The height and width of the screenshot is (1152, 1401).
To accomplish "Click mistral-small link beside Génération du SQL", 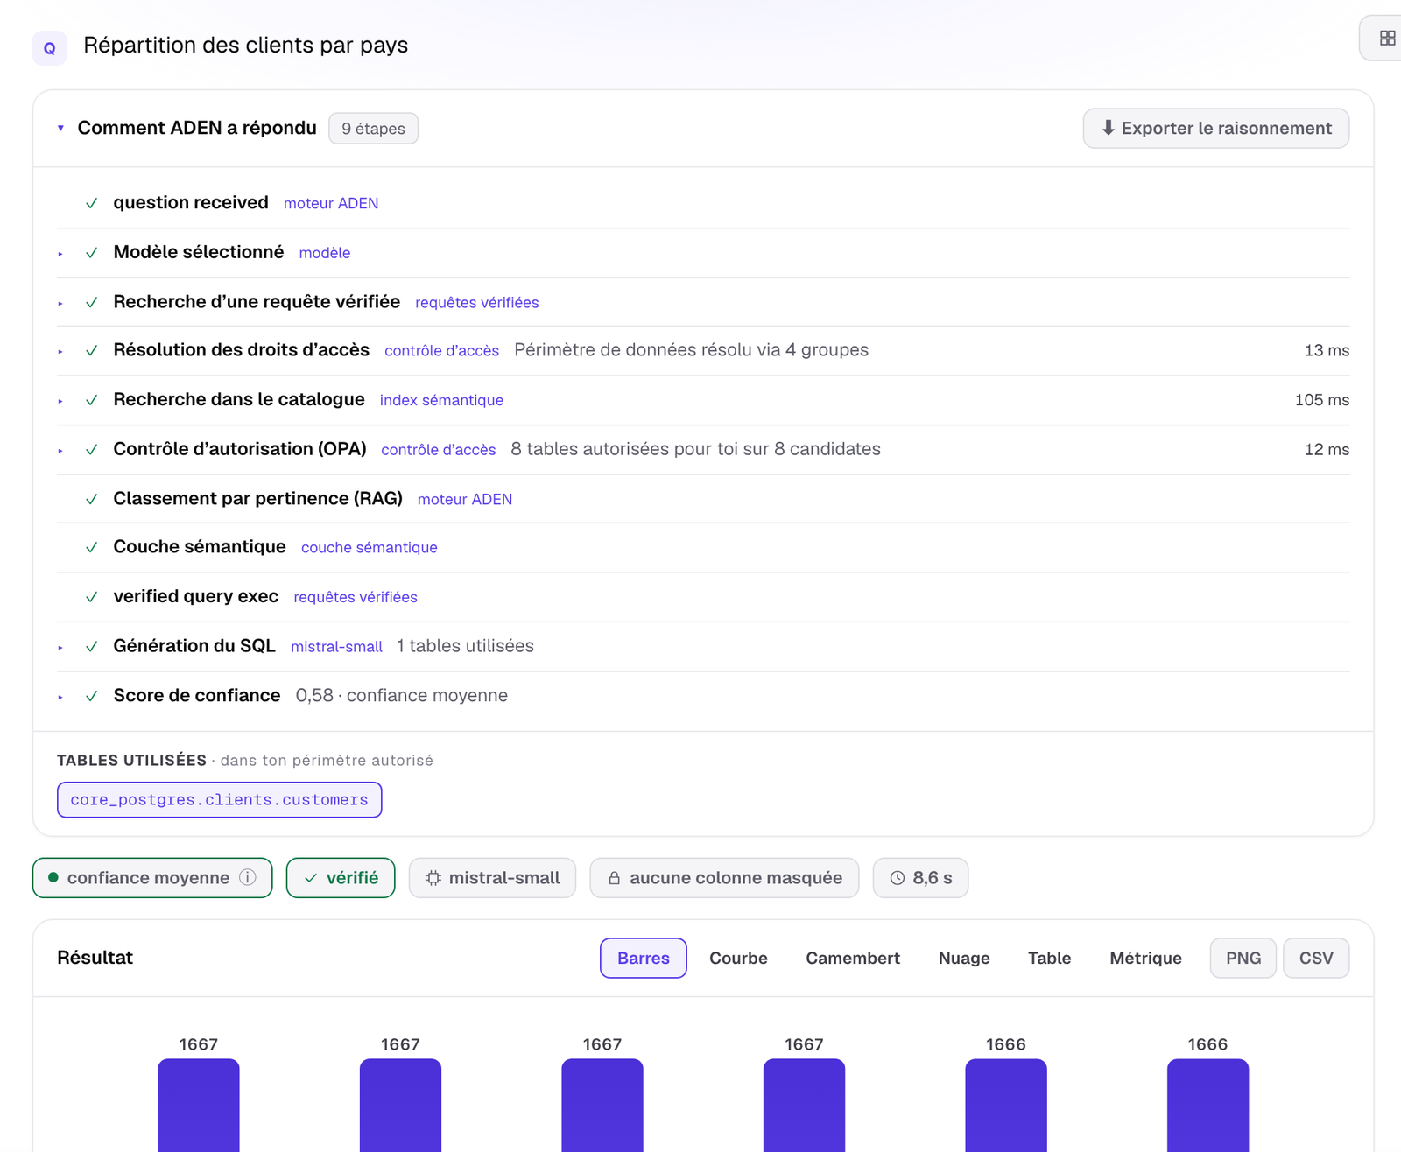I will (336, 646).
